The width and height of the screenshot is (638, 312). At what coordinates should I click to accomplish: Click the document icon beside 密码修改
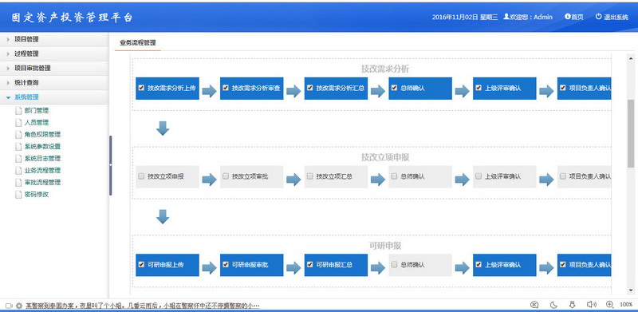18,195
